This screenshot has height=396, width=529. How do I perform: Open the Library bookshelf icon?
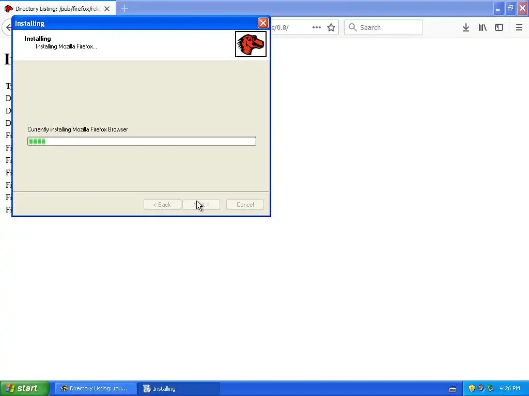point(483,27)
